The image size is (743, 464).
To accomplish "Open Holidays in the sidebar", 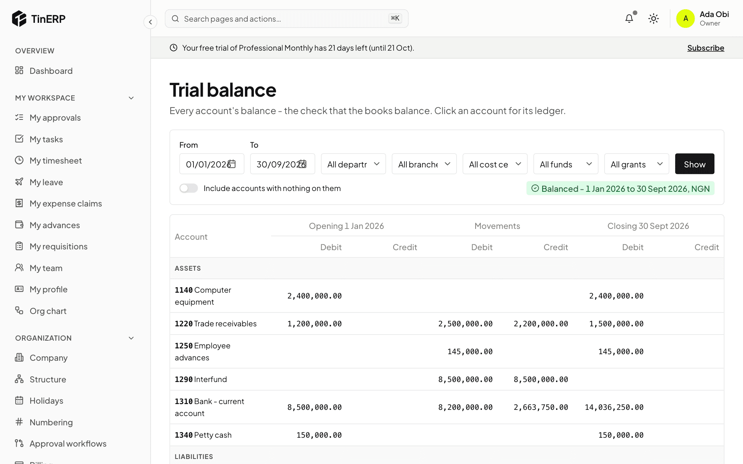I will point(75,401).
